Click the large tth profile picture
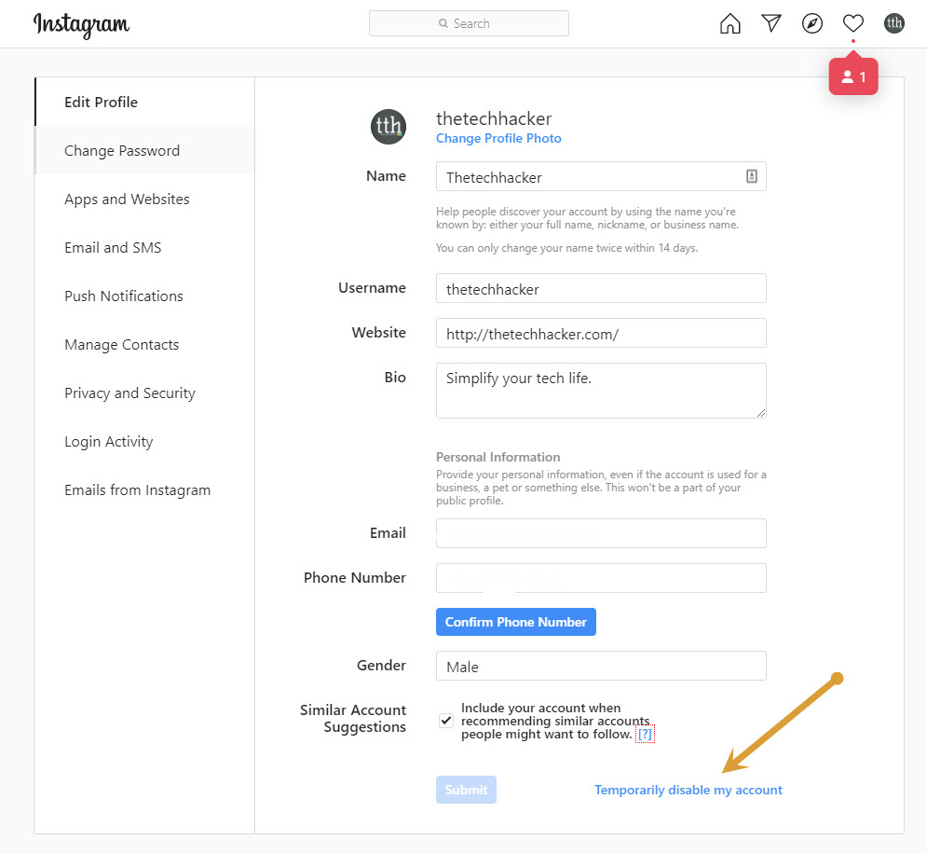This screenshot has height=854, width=927. pos(389,127)
